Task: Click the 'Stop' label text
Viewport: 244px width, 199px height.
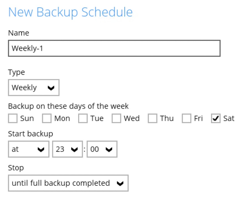Action: (x=16, y=168)
